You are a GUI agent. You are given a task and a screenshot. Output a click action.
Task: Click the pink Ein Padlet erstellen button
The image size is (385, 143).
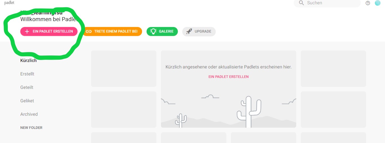tap(49, 32)
